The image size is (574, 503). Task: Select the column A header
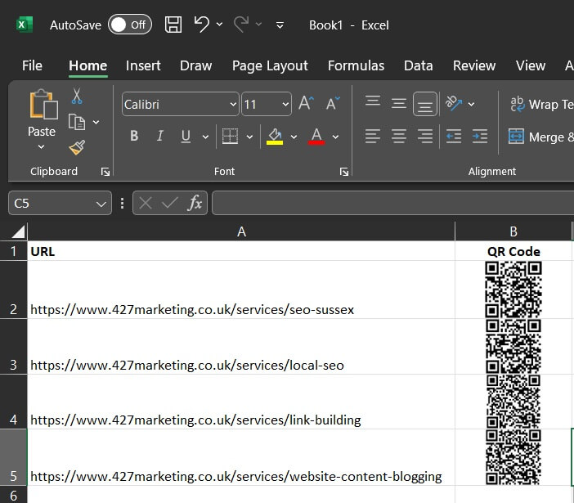pyautogui.click(x=241, y=231)
